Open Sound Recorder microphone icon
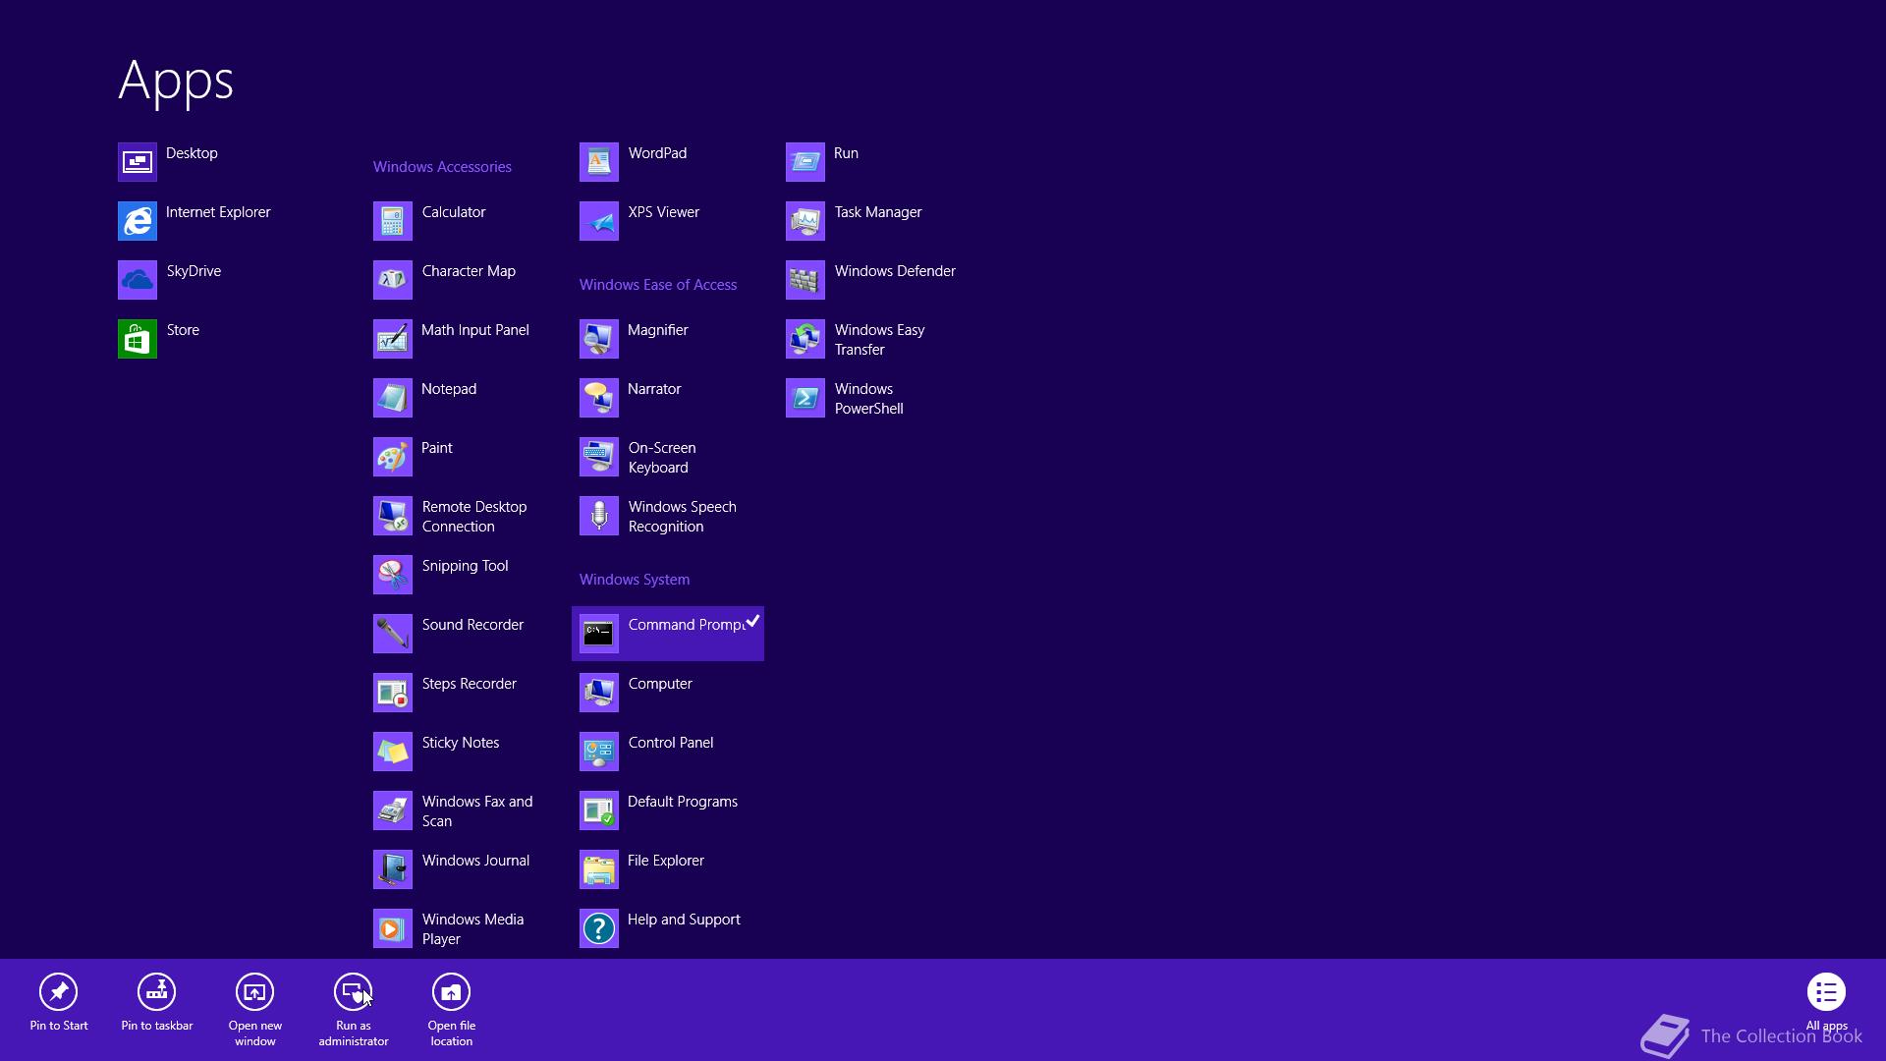The height and width of the screenshot is (1061, 1886). tap(393, 634)
